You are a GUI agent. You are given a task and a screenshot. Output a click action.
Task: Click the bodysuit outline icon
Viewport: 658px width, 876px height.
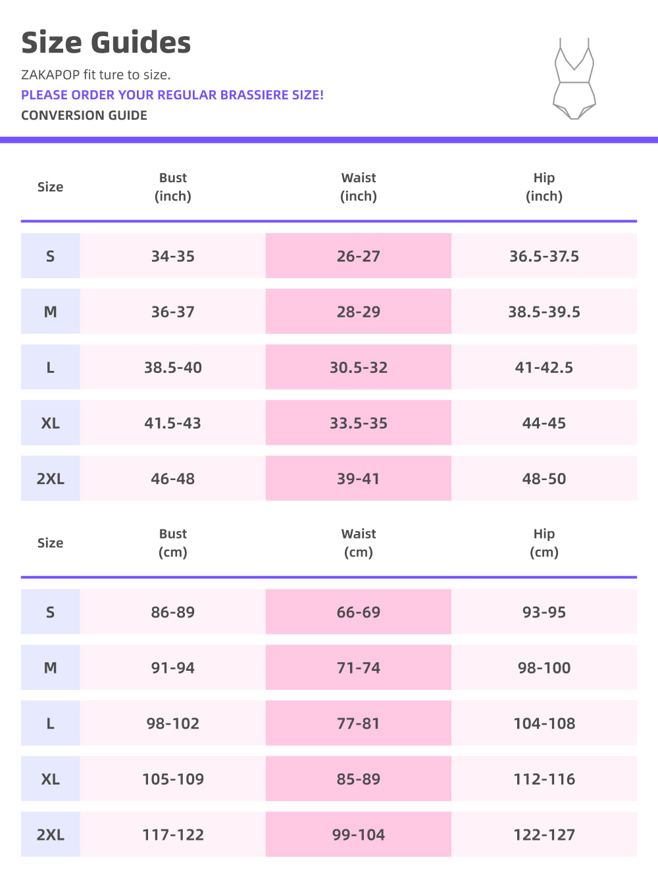pyautogui.click(x=574, y=79)
